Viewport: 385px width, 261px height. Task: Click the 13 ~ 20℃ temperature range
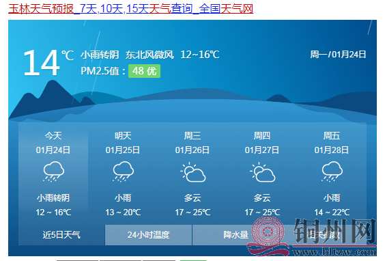[x=123, y=212]
